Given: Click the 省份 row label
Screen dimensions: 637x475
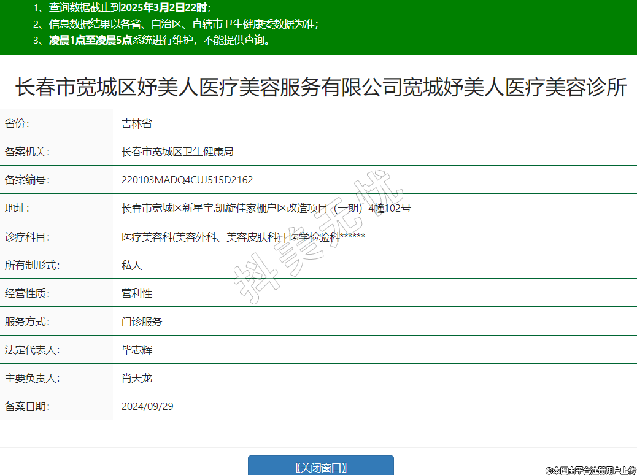Looking at the screenshot, I should tap(17, 123).
